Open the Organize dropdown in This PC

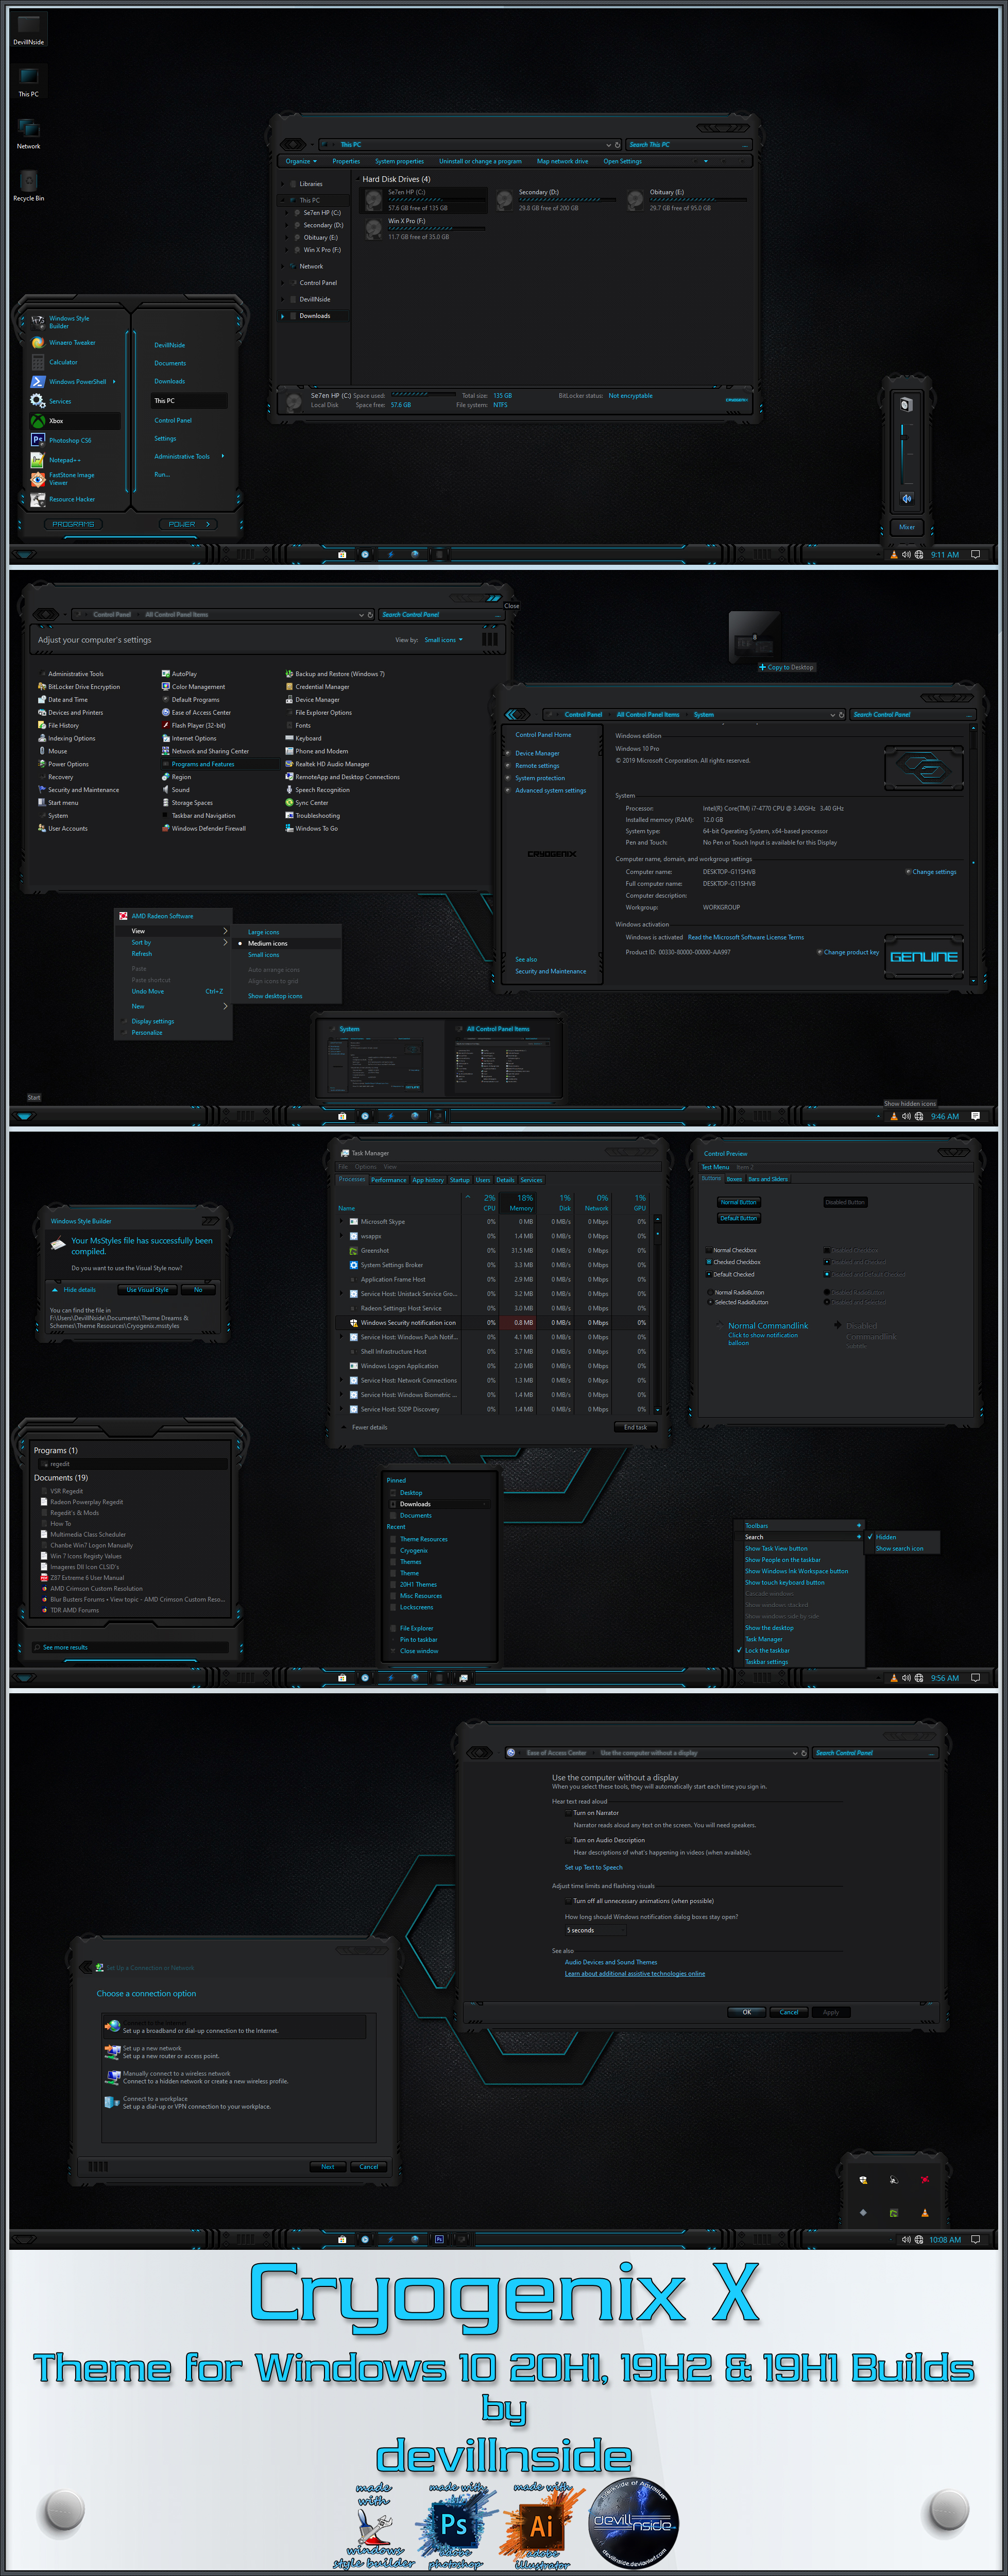point(301,161)
